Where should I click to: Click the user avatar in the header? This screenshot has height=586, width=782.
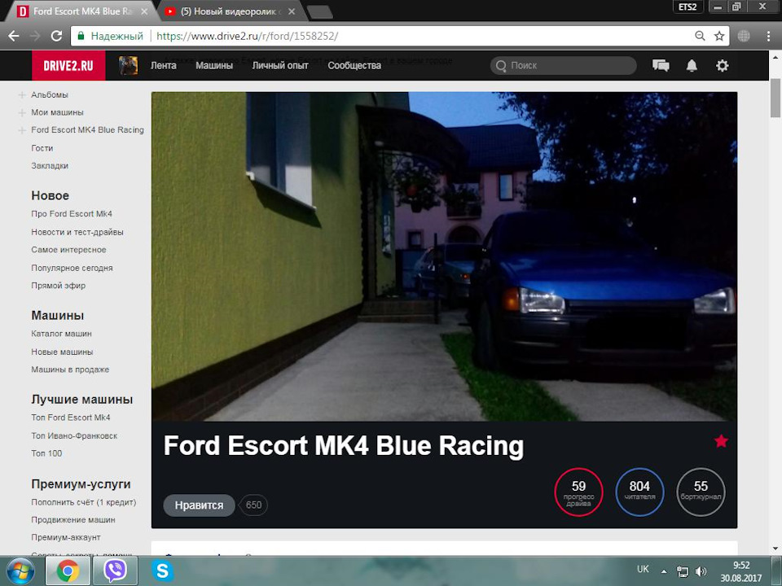tap(128, 65)
